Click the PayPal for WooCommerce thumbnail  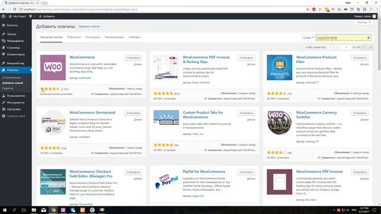tap(166, 182)
